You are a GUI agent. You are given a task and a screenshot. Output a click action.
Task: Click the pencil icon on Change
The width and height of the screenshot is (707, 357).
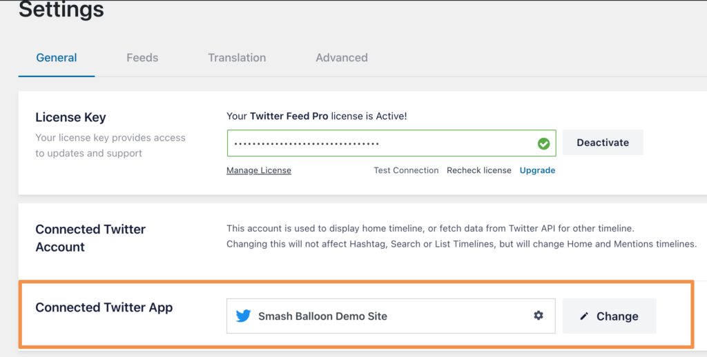click(585, 316)
